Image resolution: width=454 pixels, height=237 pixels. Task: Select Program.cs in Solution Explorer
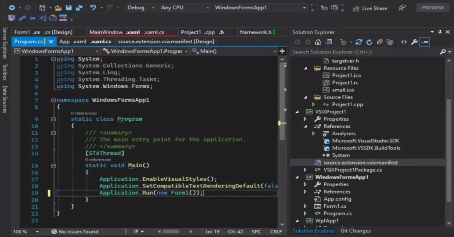(337, 213)
